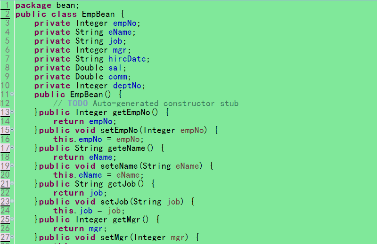This screenshot has width=377, height=244.
Task: Collapse the setJob method fold marker
Action: click(12, 202)
